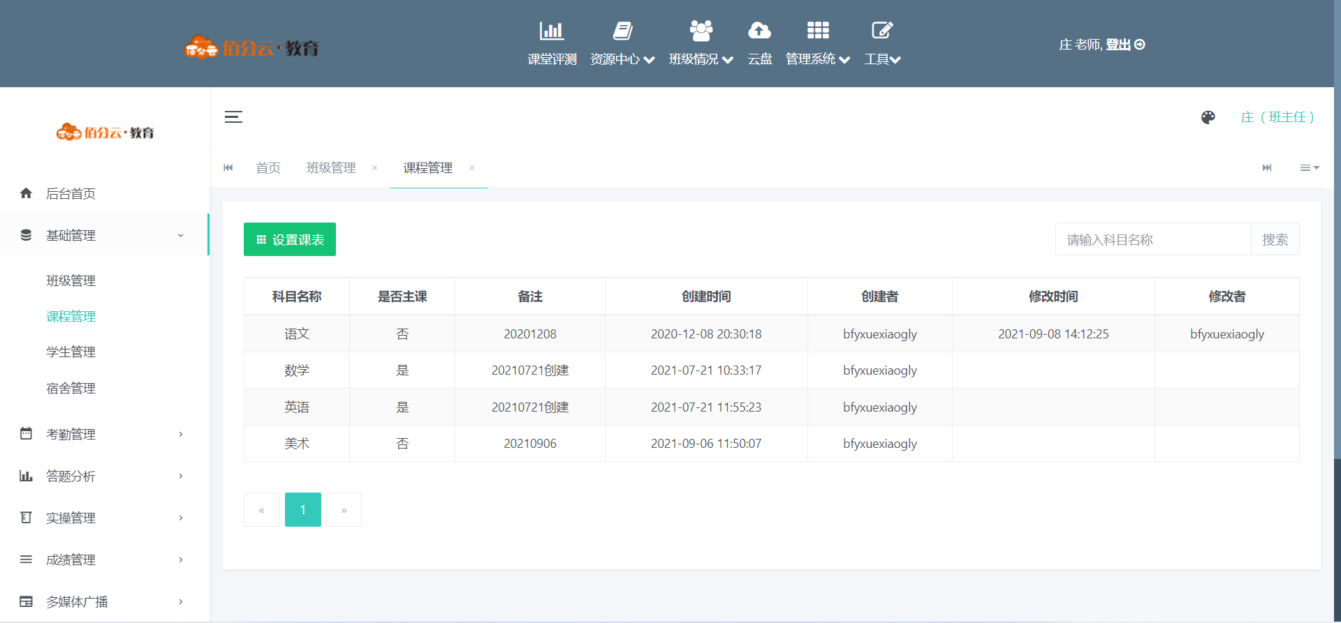The image size is (1341, 623).
Task: Click the 多媒体广播 sidebar icon
Action: coord(26,601)
